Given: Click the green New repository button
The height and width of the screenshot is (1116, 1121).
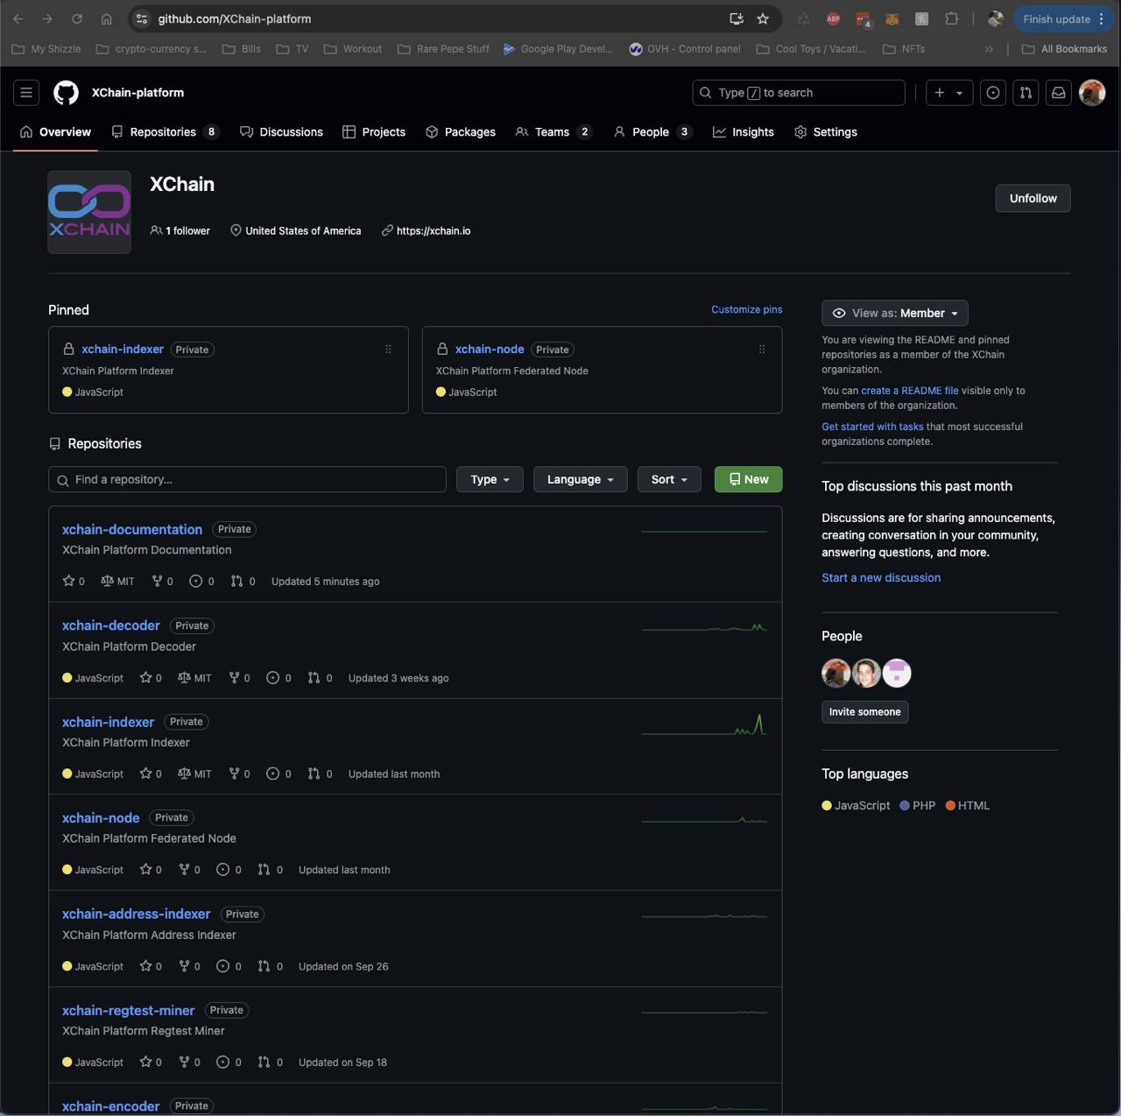Looking at the screenshot, I should [749, 479].
